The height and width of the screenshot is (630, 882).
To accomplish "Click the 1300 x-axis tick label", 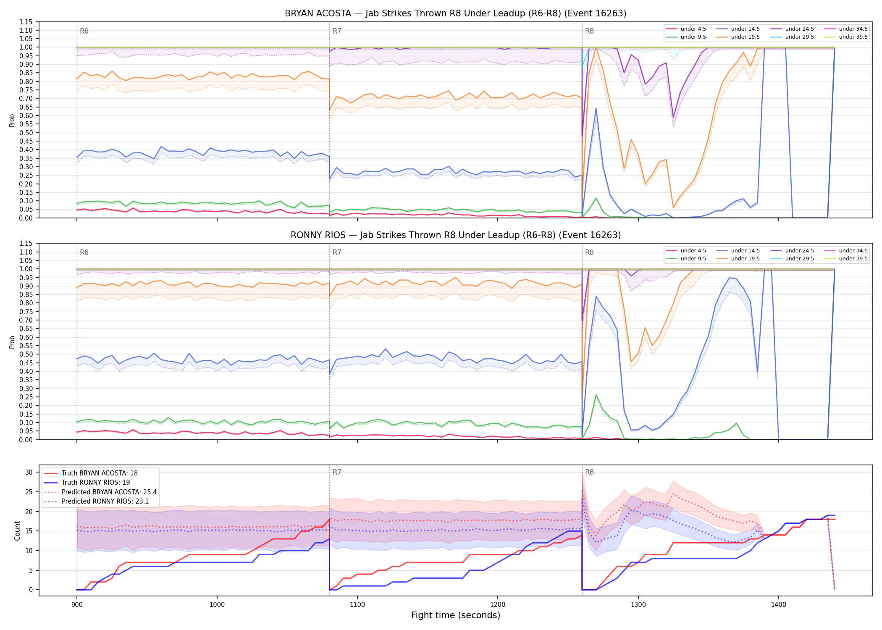I will [638, 605].
